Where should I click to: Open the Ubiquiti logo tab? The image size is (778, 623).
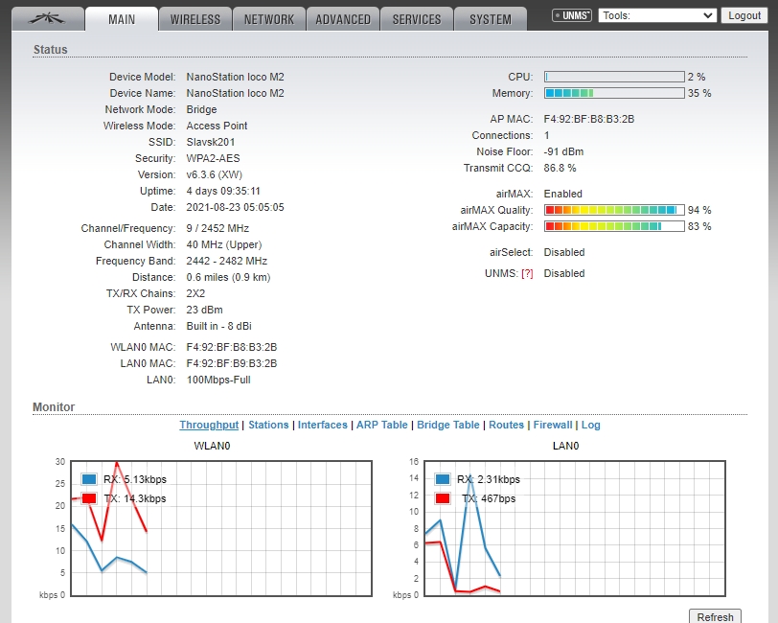[x=48, y=19]
